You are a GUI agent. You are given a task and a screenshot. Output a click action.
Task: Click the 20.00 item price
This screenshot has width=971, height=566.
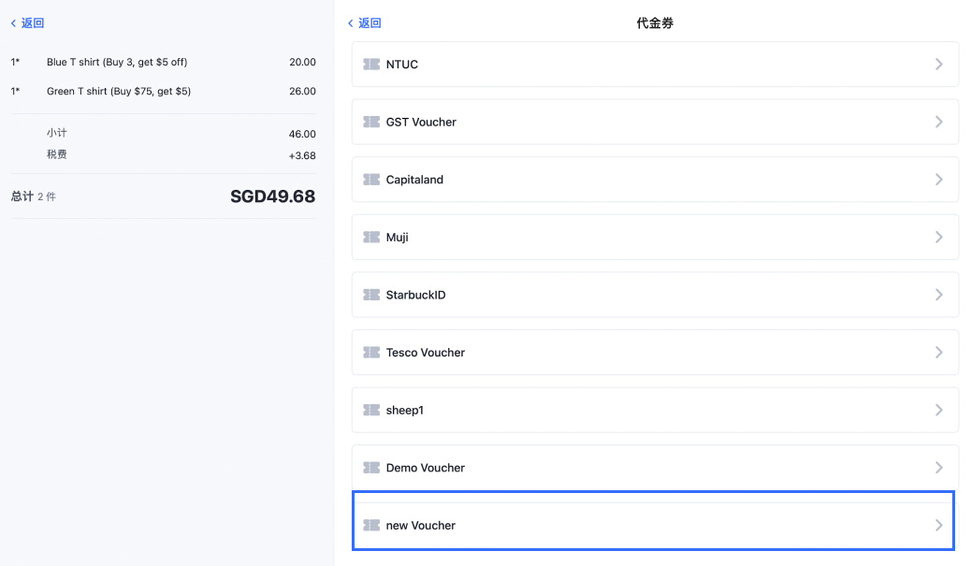coord(302,62)
